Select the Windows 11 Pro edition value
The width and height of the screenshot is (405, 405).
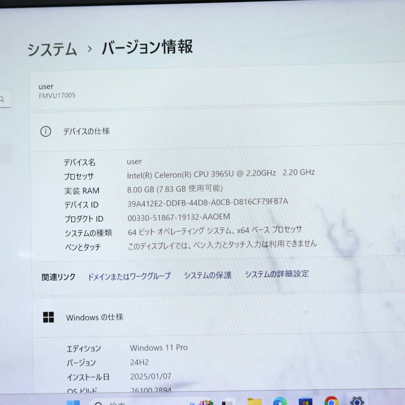pyautogui.click(x=159, y=348)
